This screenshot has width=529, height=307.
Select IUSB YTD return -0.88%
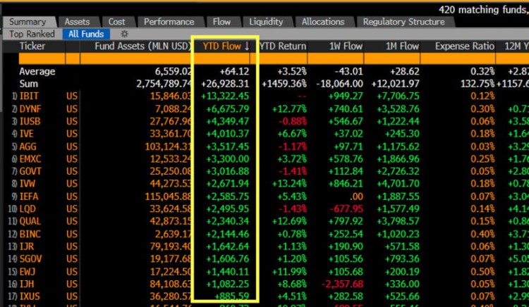(292, 121)
